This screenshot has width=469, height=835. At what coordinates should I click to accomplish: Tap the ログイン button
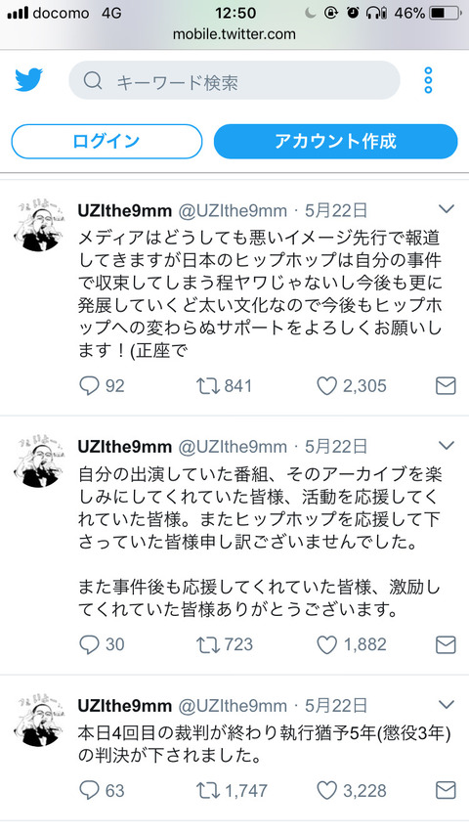[x=107, y=141]
